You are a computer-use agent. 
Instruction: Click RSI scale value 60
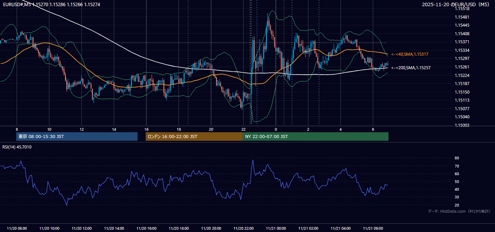(x=457, y=174)
